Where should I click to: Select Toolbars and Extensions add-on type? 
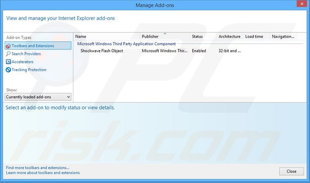[38, 46]
